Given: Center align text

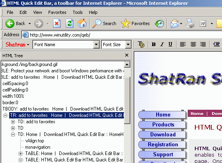Looking at the screenshot, I should 193,45.
